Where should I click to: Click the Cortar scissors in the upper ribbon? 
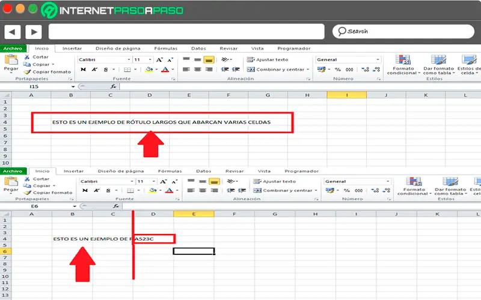coord(27,57)
